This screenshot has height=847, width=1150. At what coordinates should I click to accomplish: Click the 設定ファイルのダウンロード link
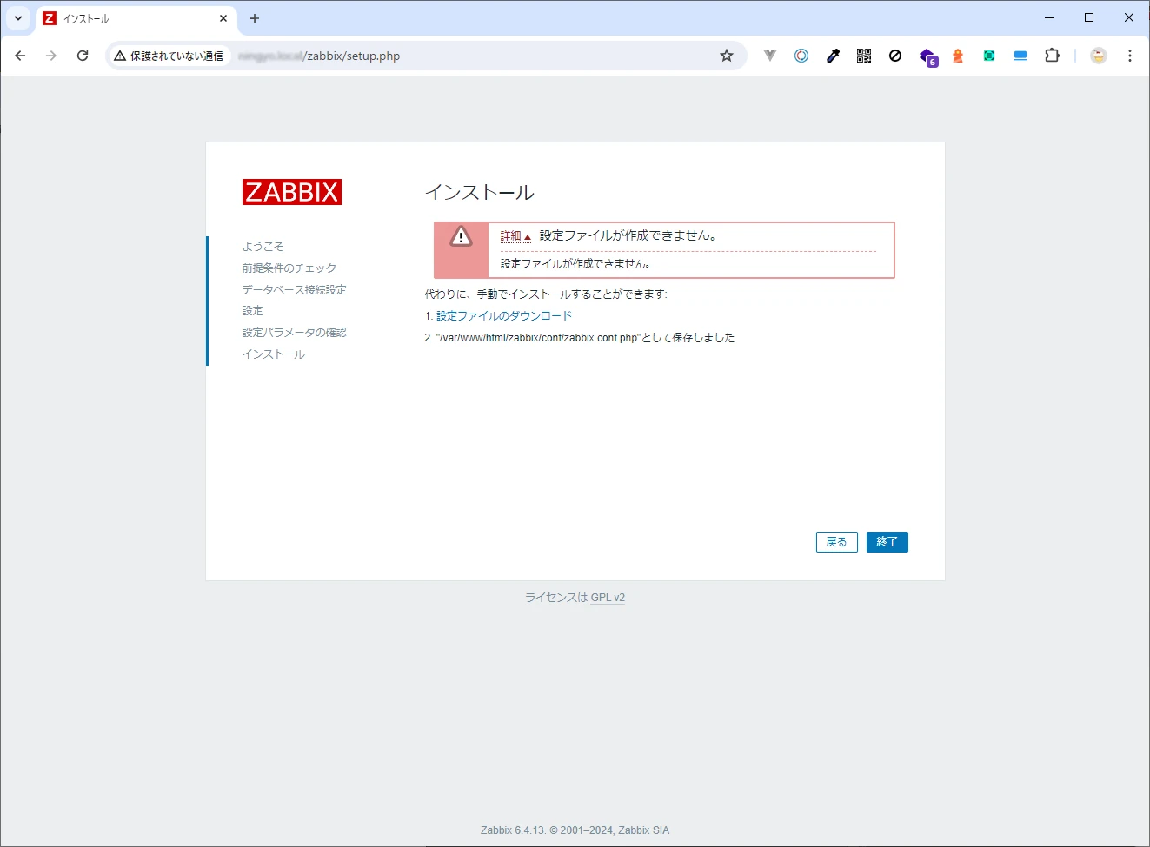click(x=504, y=316)
